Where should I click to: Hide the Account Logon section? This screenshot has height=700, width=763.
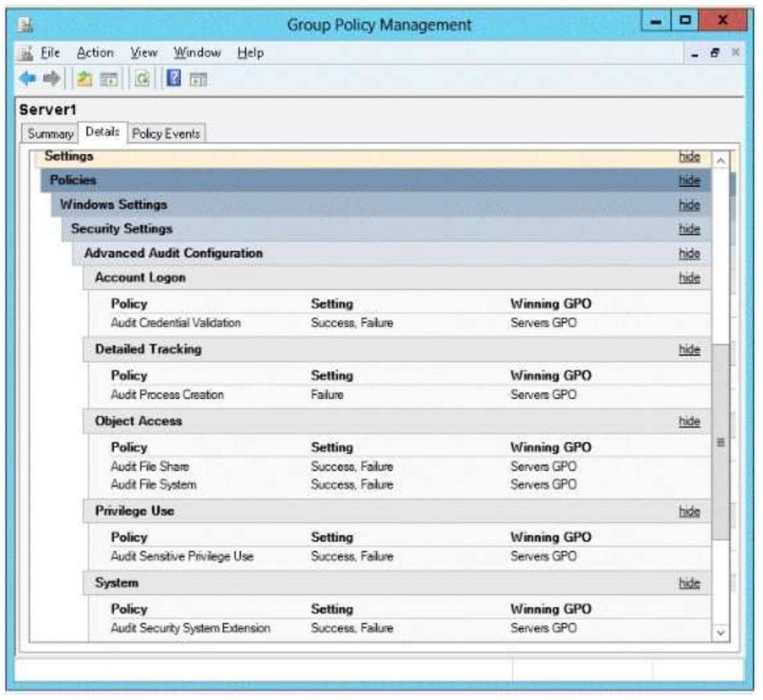(x=689, y=278)
